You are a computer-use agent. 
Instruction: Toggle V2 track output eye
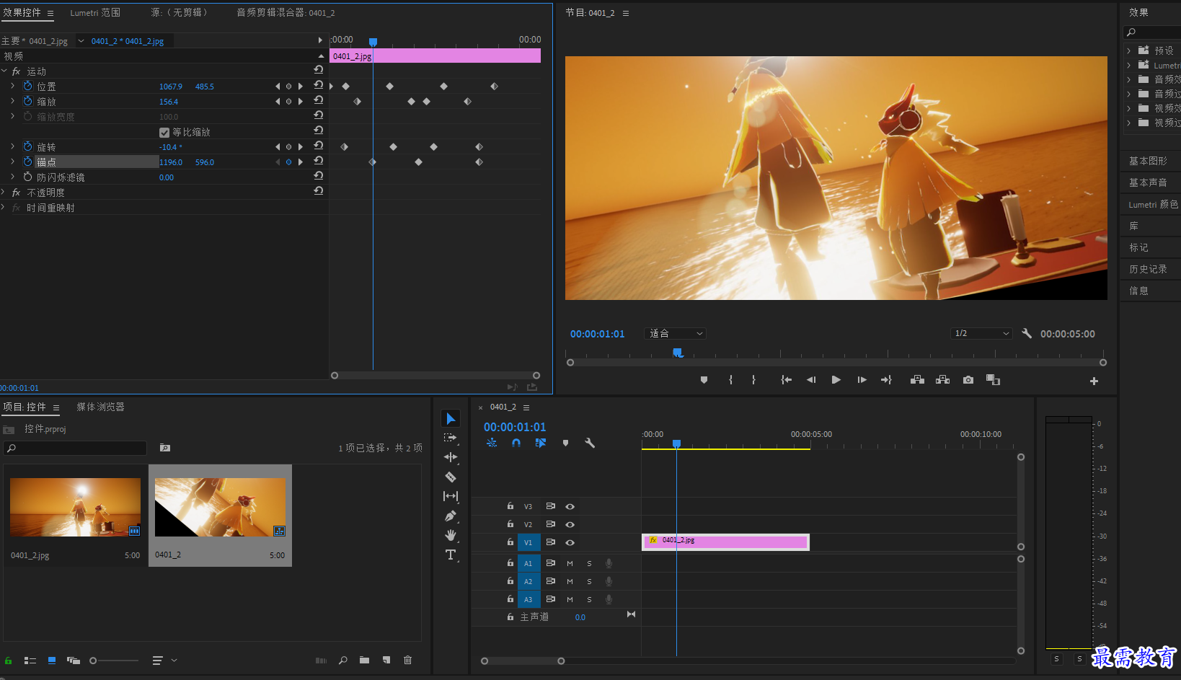pos(570,524)
